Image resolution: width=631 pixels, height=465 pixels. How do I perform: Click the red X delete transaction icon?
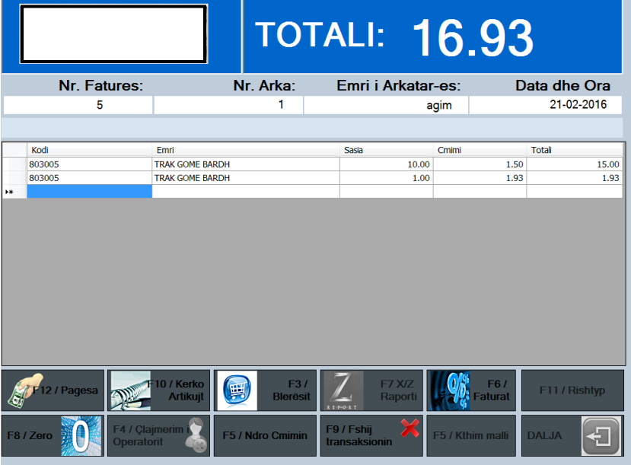point(410,428)
